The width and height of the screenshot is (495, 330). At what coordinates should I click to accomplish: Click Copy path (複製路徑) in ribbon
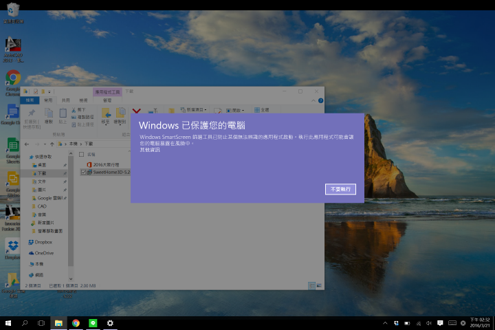pos(82,117)
